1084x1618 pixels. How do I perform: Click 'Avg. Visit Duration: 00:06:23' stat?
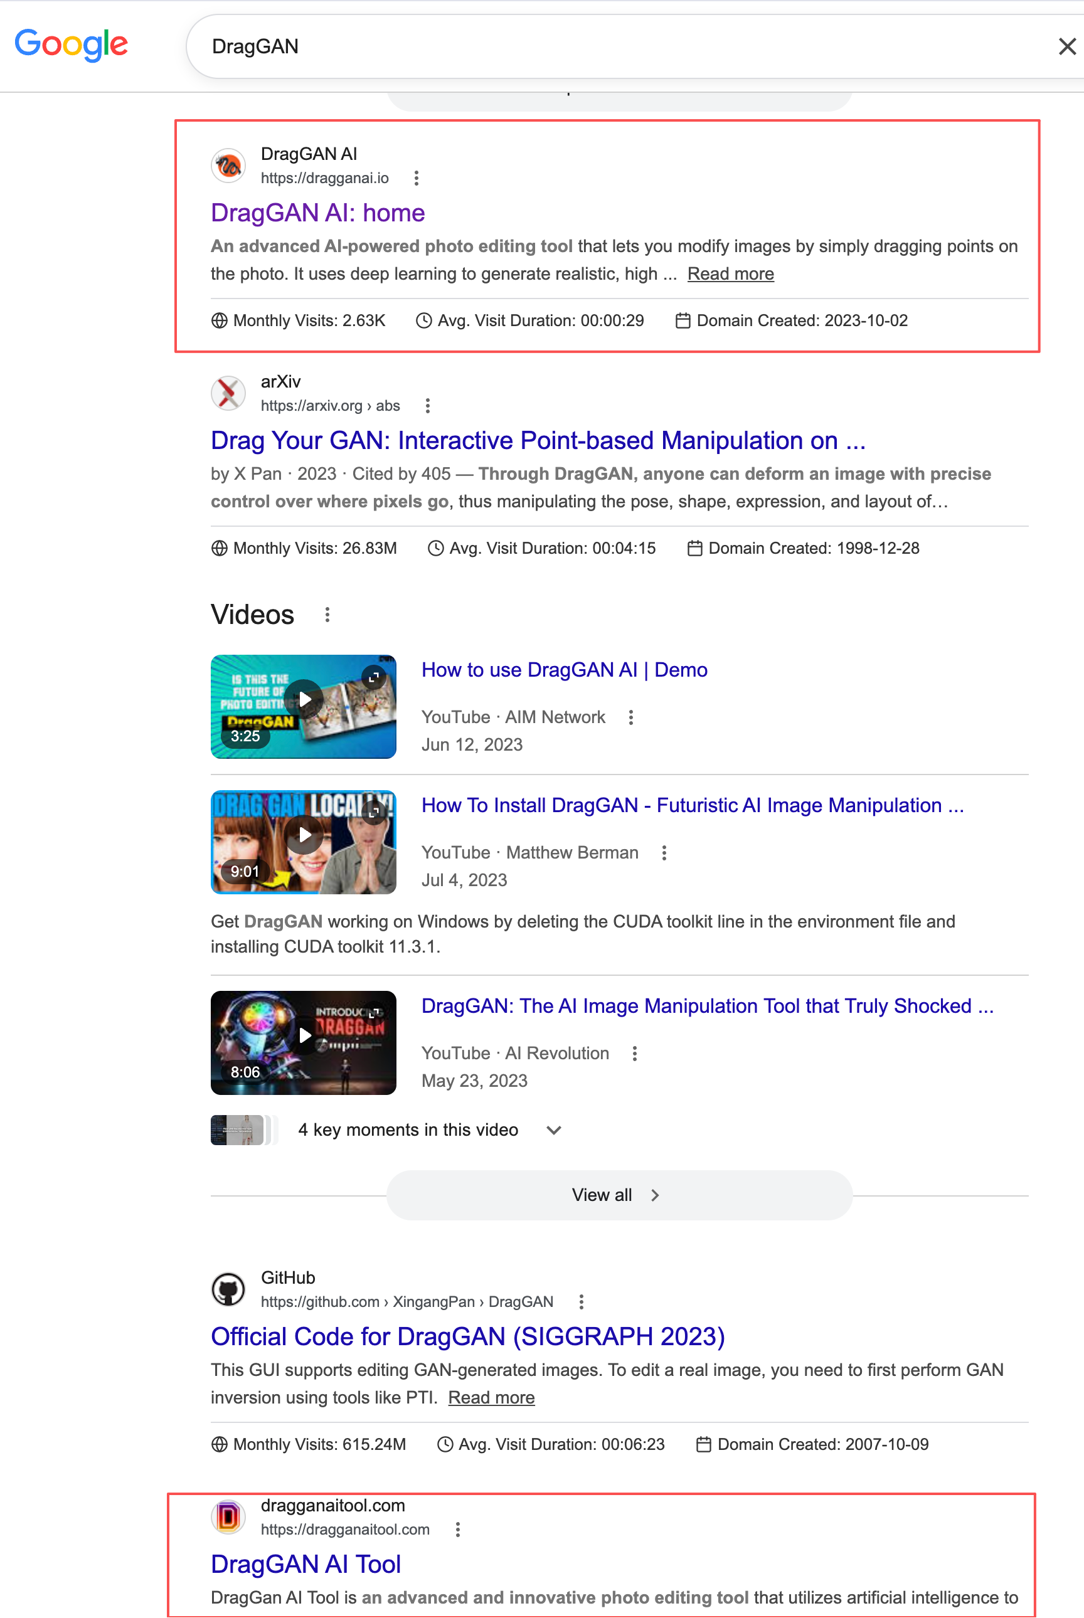point(551,1444)
